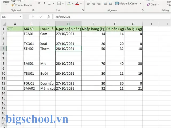Expand the Font Color dropdown arrow

point(81,3)
